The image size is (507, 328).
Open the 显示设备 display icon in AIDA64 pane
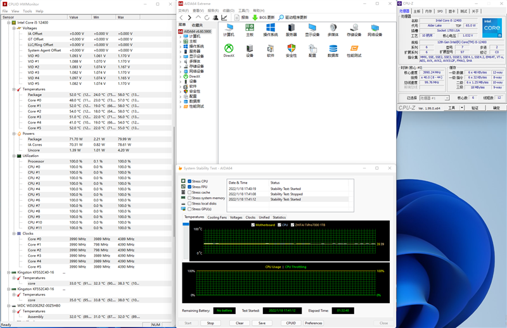click(312, 30)
